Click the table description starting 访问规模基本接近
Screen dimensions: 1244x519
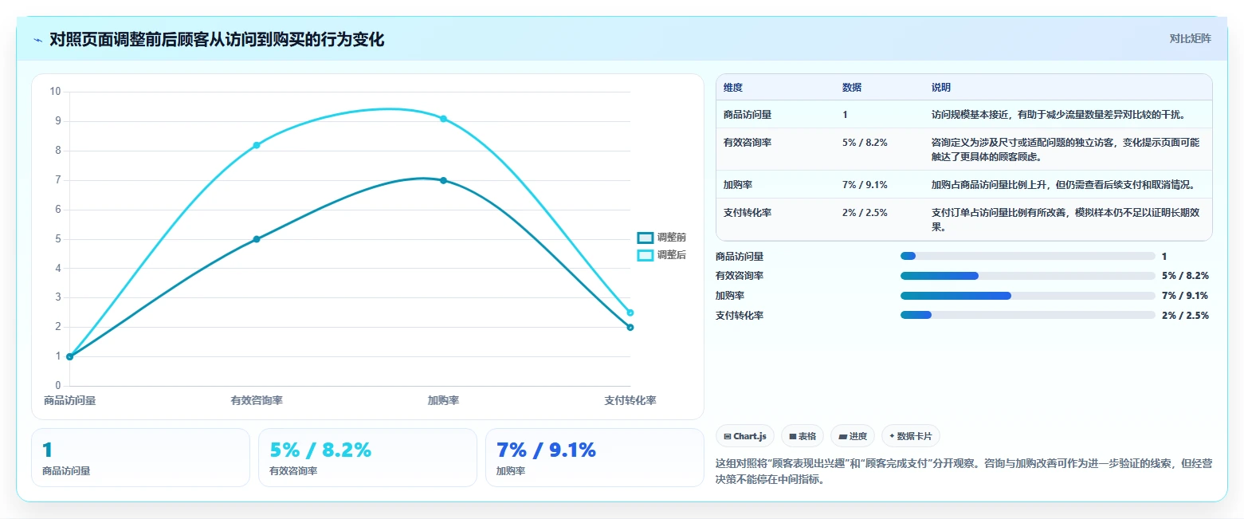(1059, 115)
